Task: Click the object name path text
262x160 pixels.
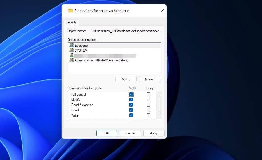Action: [125, 31]
